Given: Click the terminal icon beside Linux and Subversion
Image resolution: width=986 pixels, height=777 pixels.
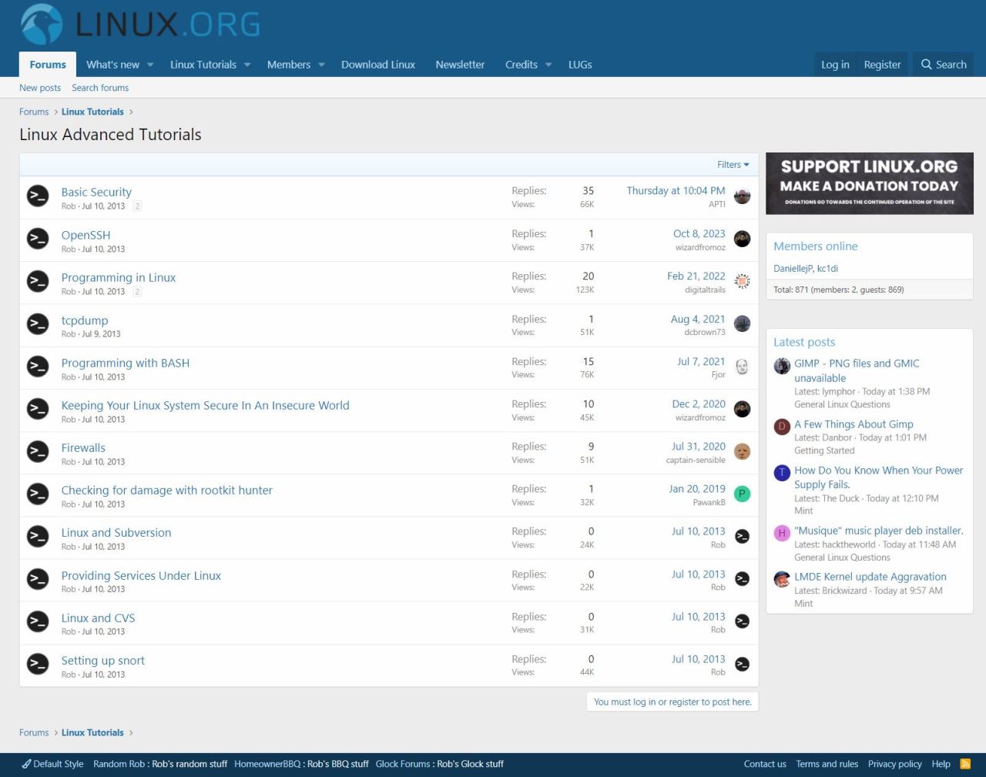Looking at the screenshot, I should (x=38, y=536).
